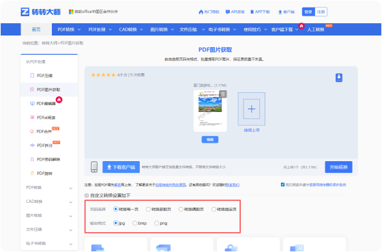Click the five-star rating
The height and width of the screenshot is (252, 382).
coord(103,75)
